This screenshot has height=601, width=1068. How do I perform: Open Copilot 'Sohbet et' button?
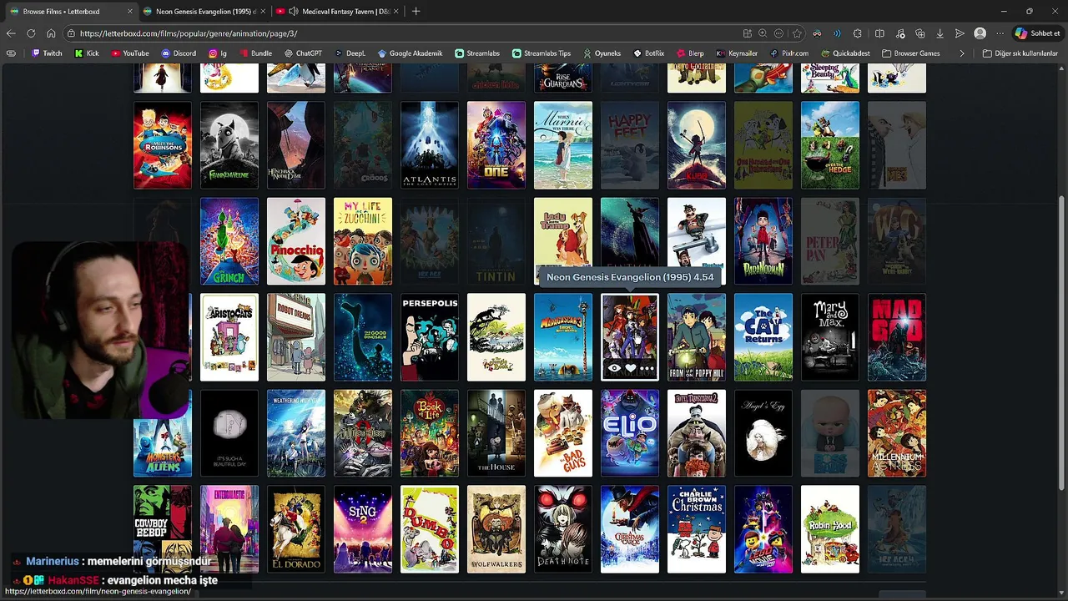tap(1038, 33)
